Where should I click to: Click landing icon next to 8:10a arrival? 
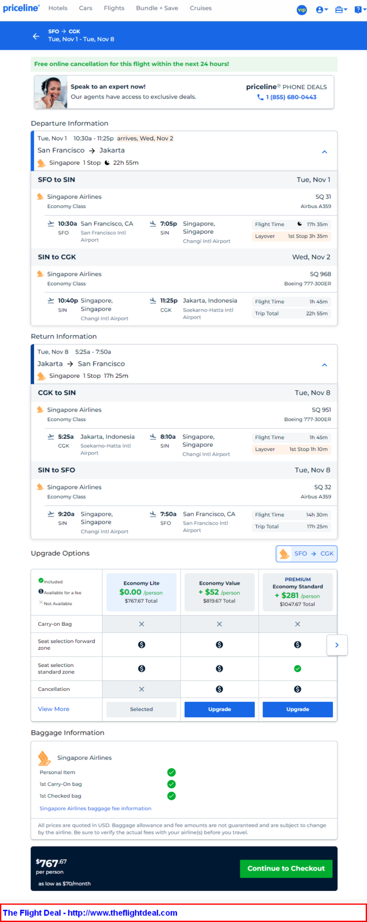[153, 437]
